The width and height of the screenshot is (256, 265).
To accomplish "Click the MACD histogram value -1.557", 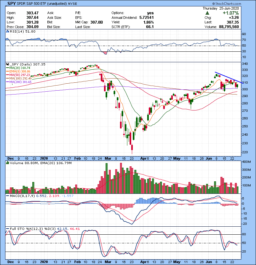I will click(x=68, y=196).
